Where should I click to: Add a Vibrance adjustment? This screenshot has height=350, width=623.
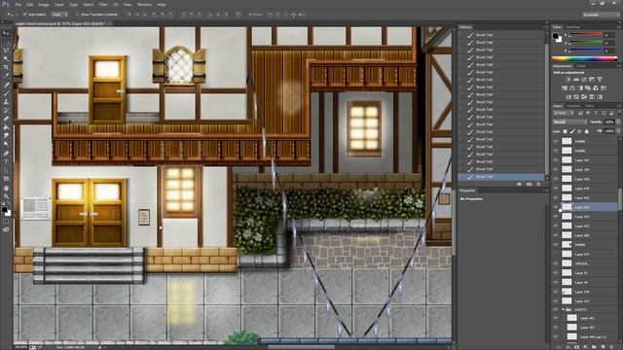tap(600, 80)
